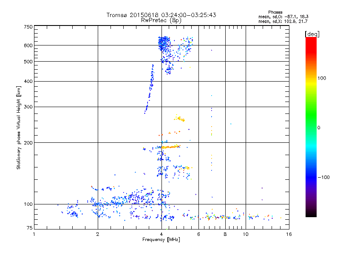The width and height of the screenshot is (340, 255).
Task: Click the black bottom of the colorbar
Action: tap(311, 214)
